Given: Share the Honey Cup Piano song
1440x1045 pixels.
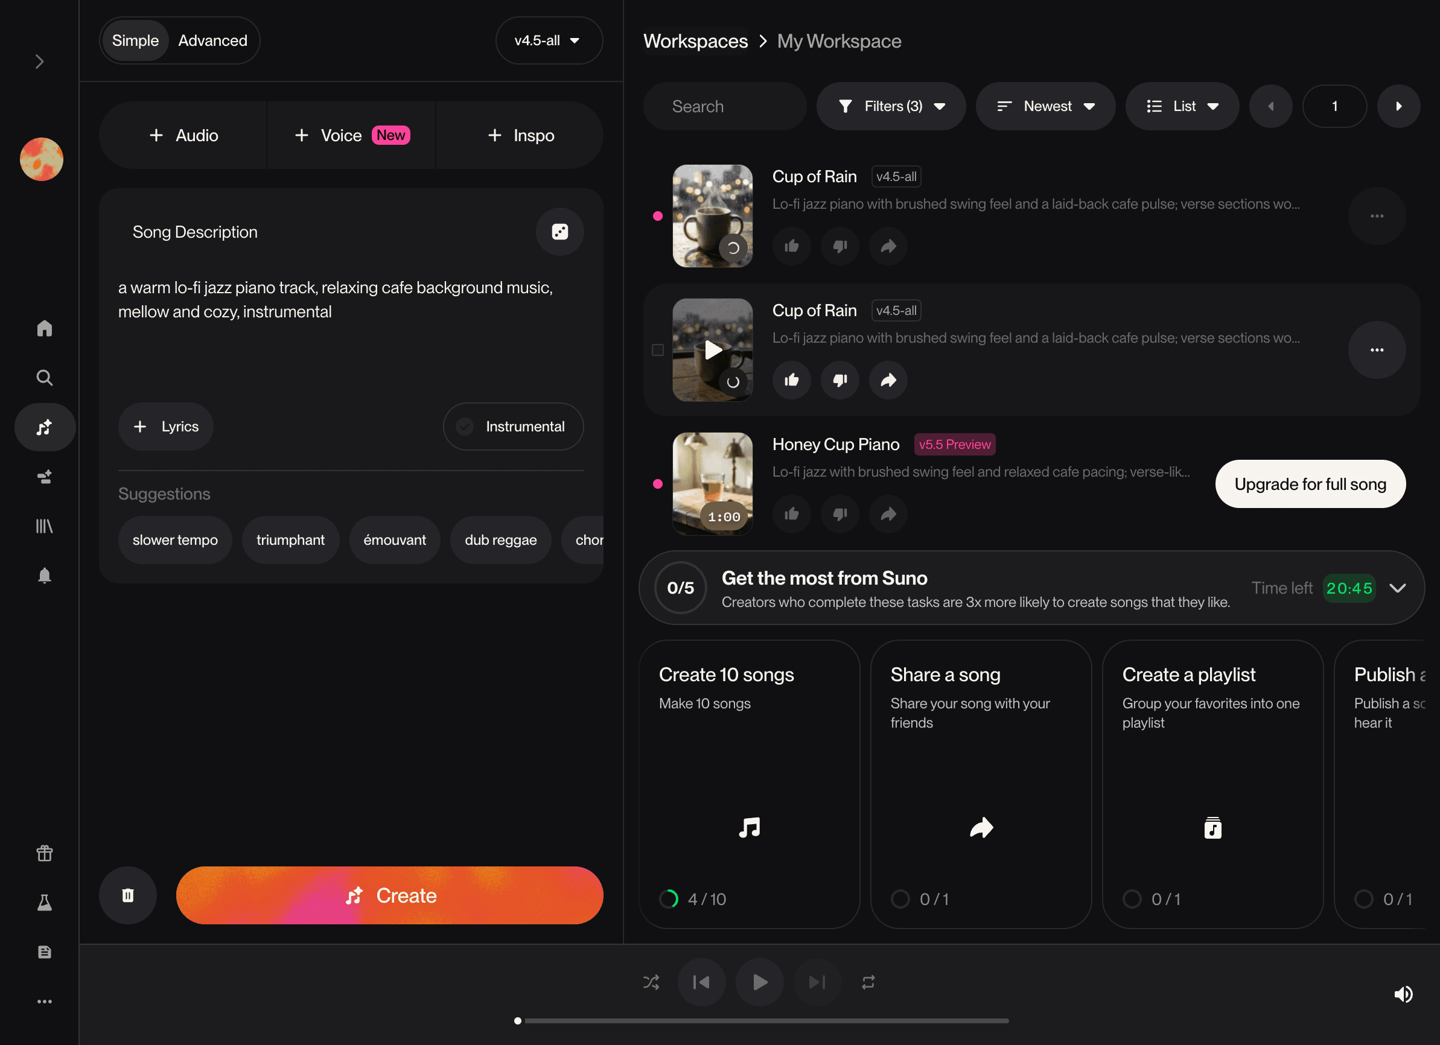Looking at the screenshot, I should (888, 514).
